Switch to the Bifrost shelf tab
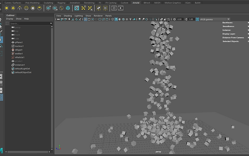This screenshot has width=249, height=156. (147, 3)
